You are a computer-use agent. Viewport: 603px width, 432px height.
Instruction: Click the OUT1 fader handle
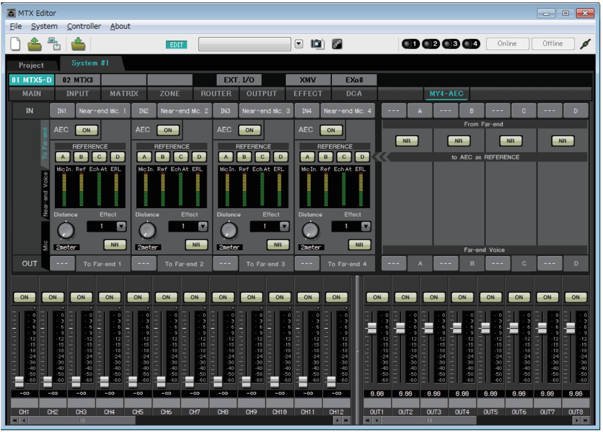[372, 328]
